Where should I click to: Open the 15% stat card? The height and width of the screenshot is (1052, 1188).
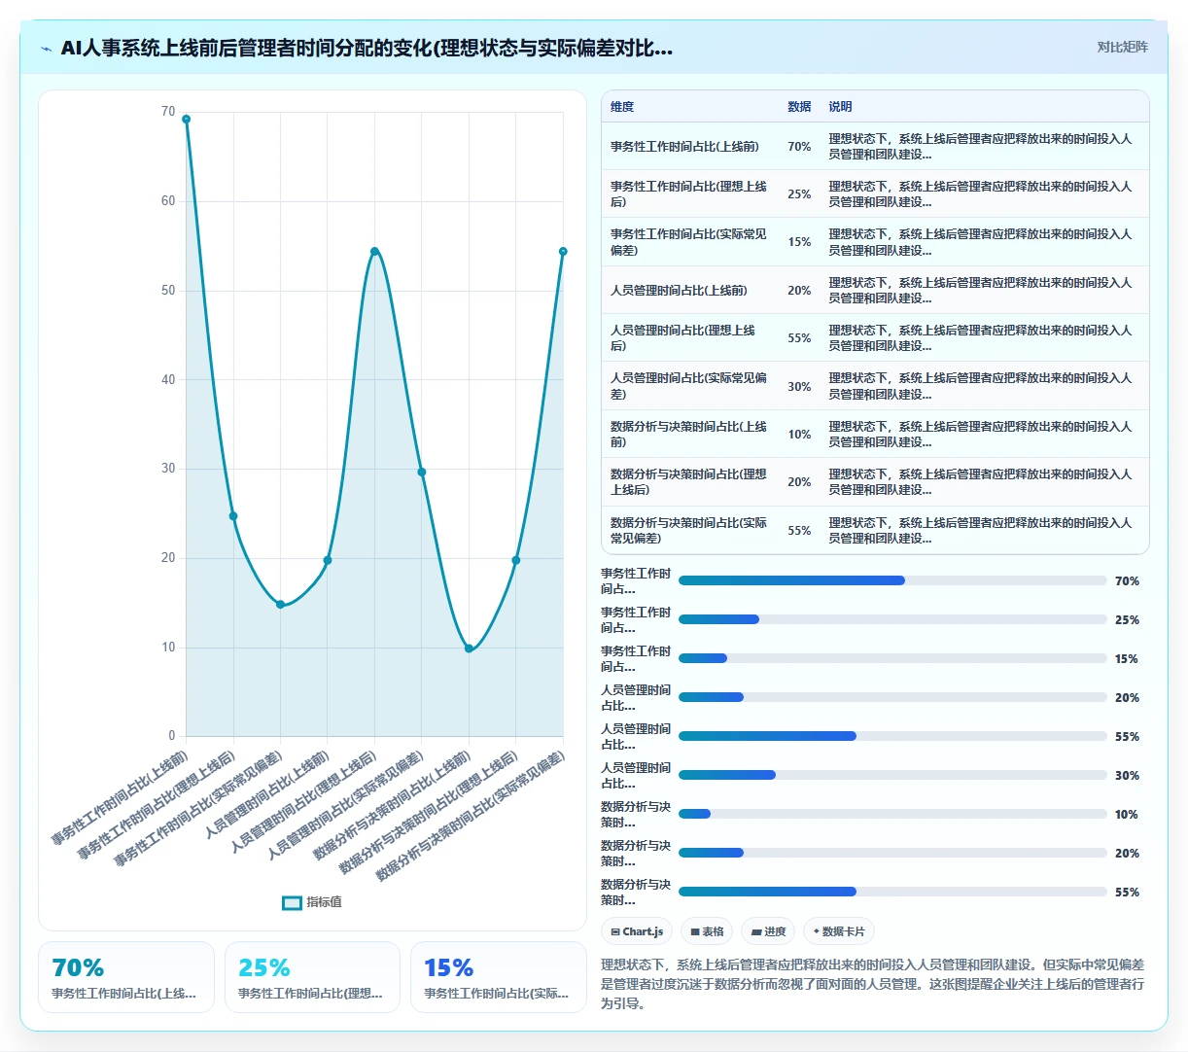click(499, 977)
